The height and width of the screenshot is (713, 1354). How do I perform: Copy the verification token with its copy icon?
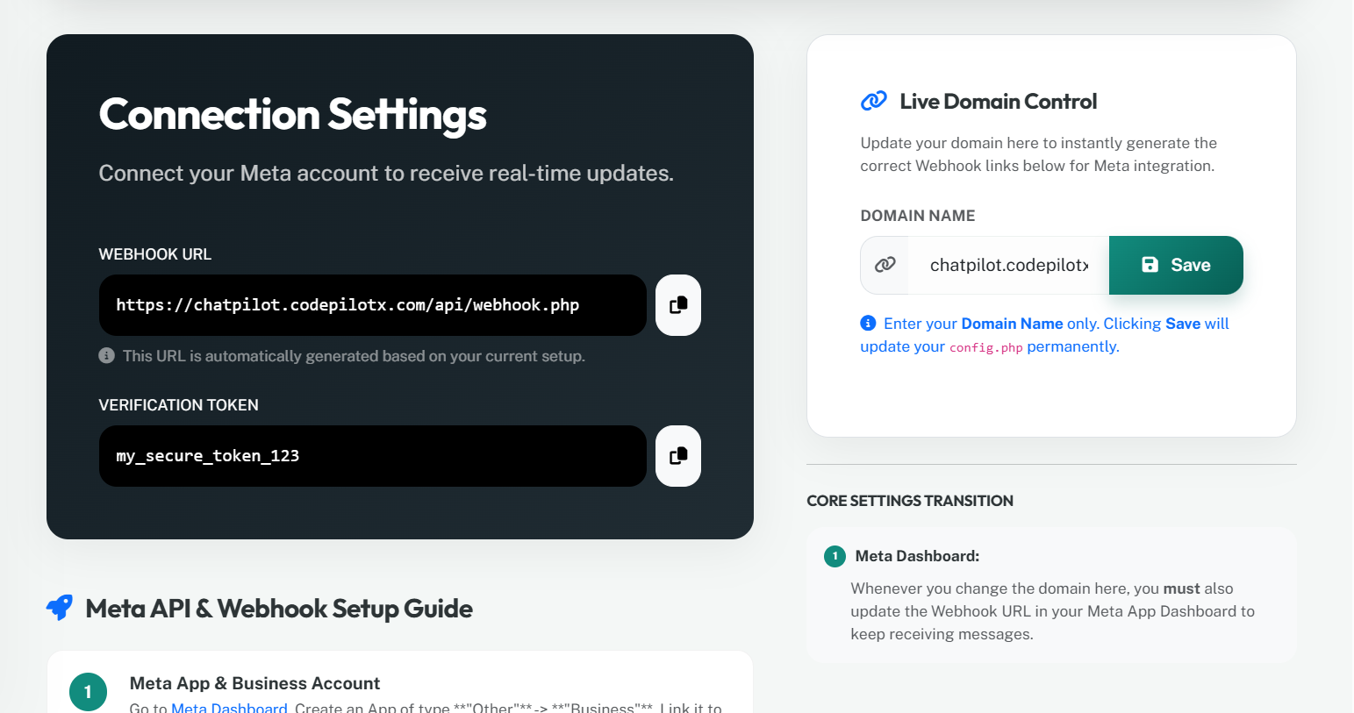(678, 456)
